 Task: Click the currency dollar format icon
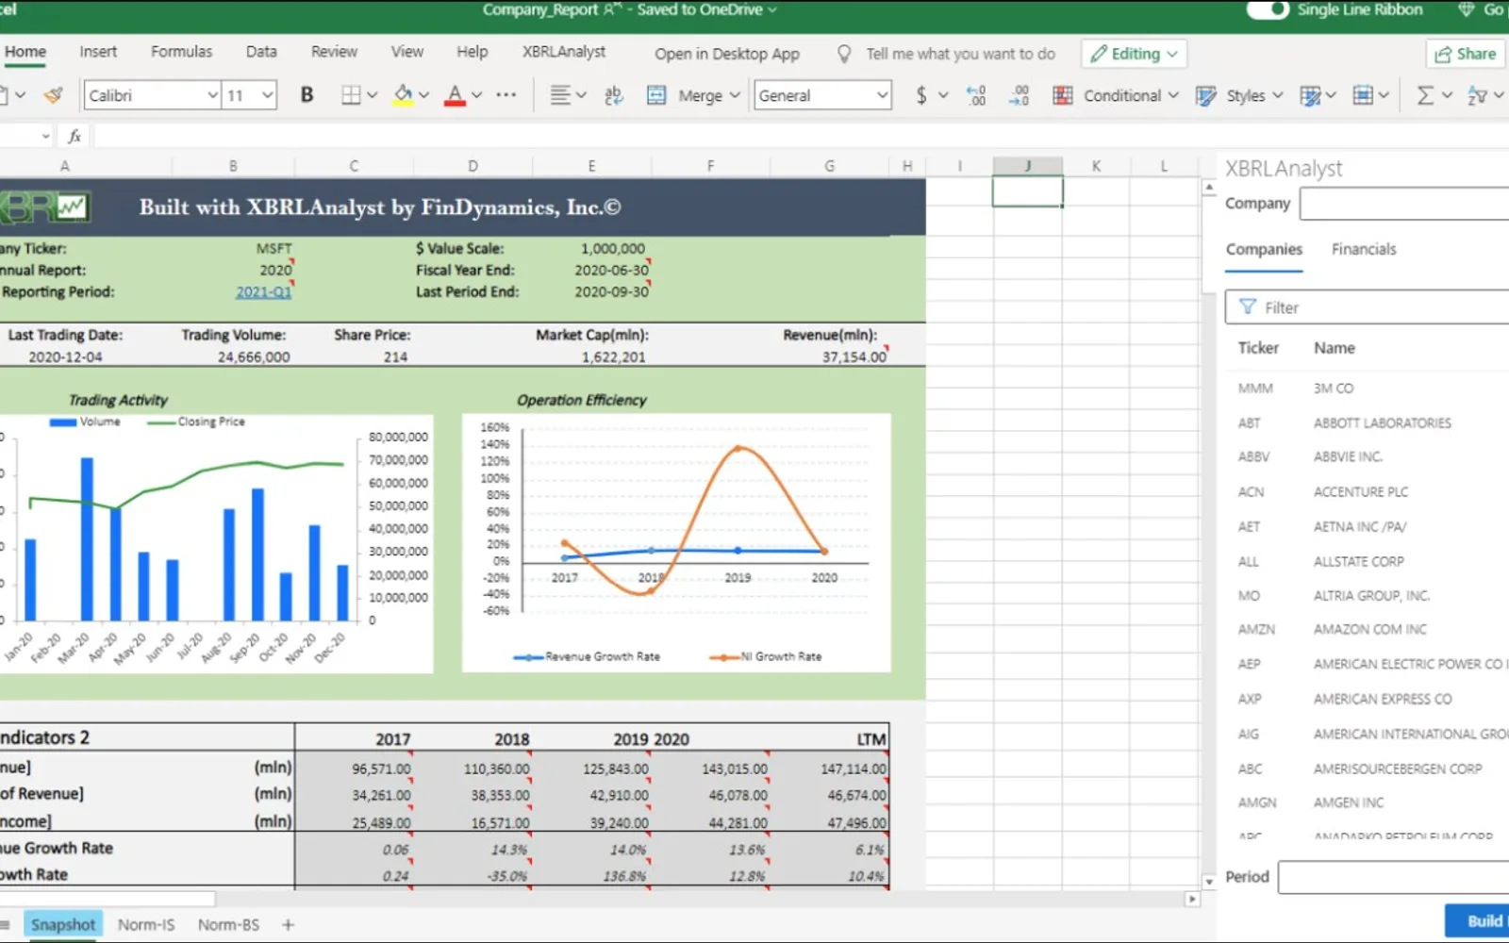(921, 95)
